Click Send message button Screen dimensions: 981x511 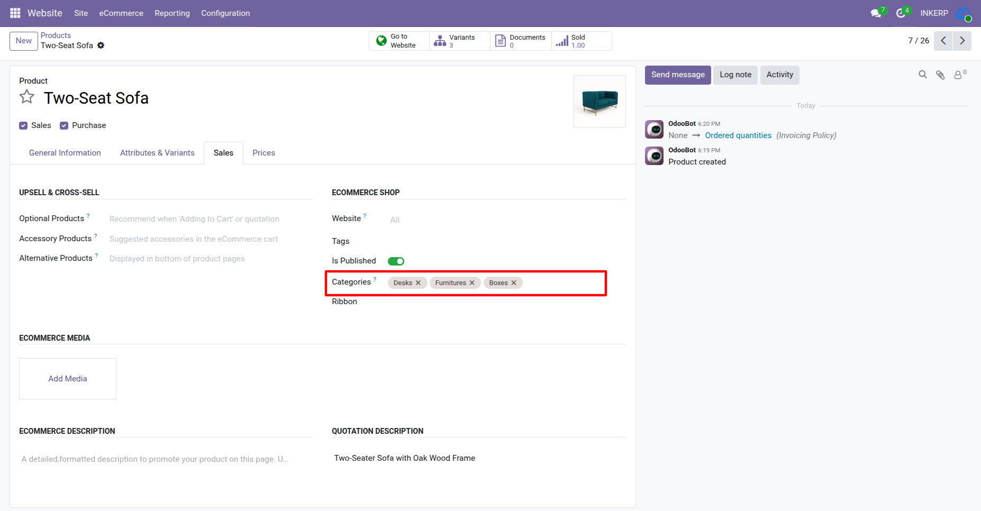coord(678,75)
